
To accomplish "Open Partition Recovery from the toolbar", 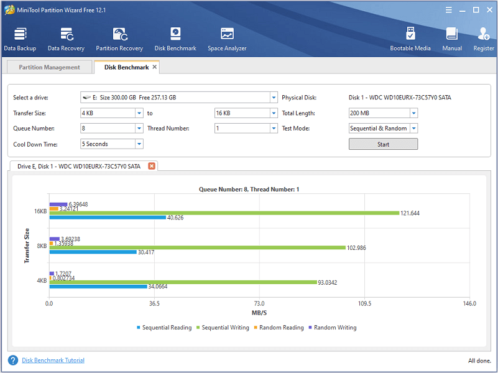I will [x=119, y=40].
